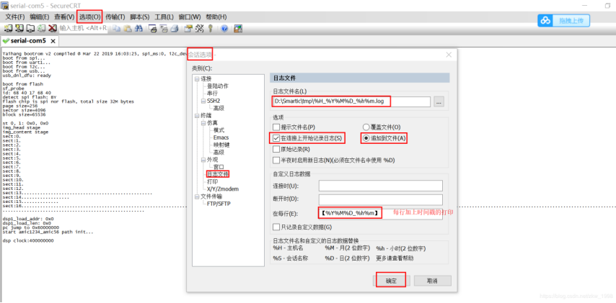Open the 传输(T) menu

[x=115, y=17]
